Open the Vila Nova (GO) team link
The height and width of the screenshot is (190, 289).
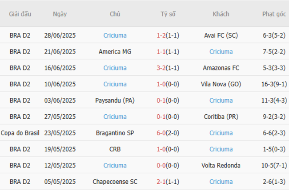[221, 84]
